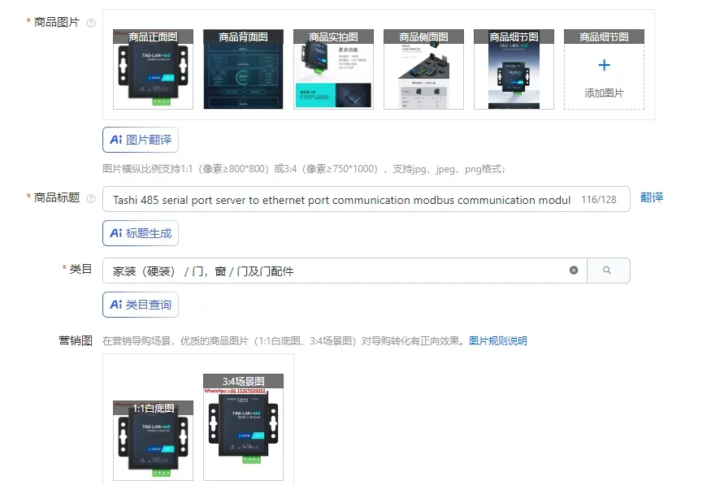Click the AI 图片翻译 button
This screenshot has height=485, width=720.
click(141, 140)
